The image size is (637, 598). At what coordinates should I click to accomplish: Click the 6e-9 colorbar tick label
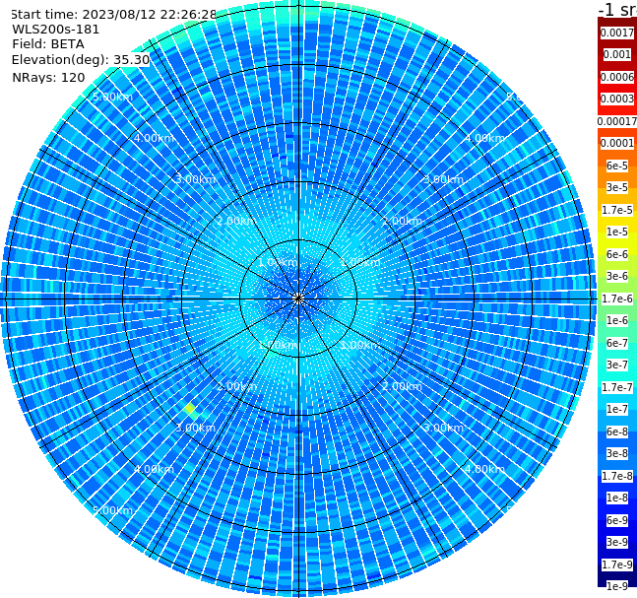[x=617, y=520]
